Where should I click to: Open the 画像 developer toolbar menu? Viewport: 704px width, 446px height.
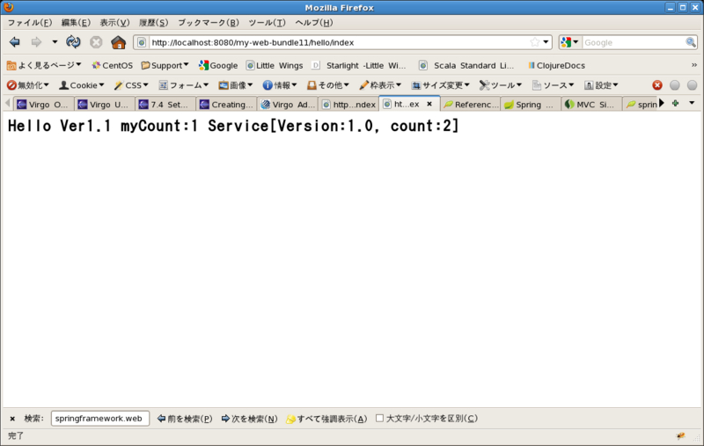click(x=236, y=85)
